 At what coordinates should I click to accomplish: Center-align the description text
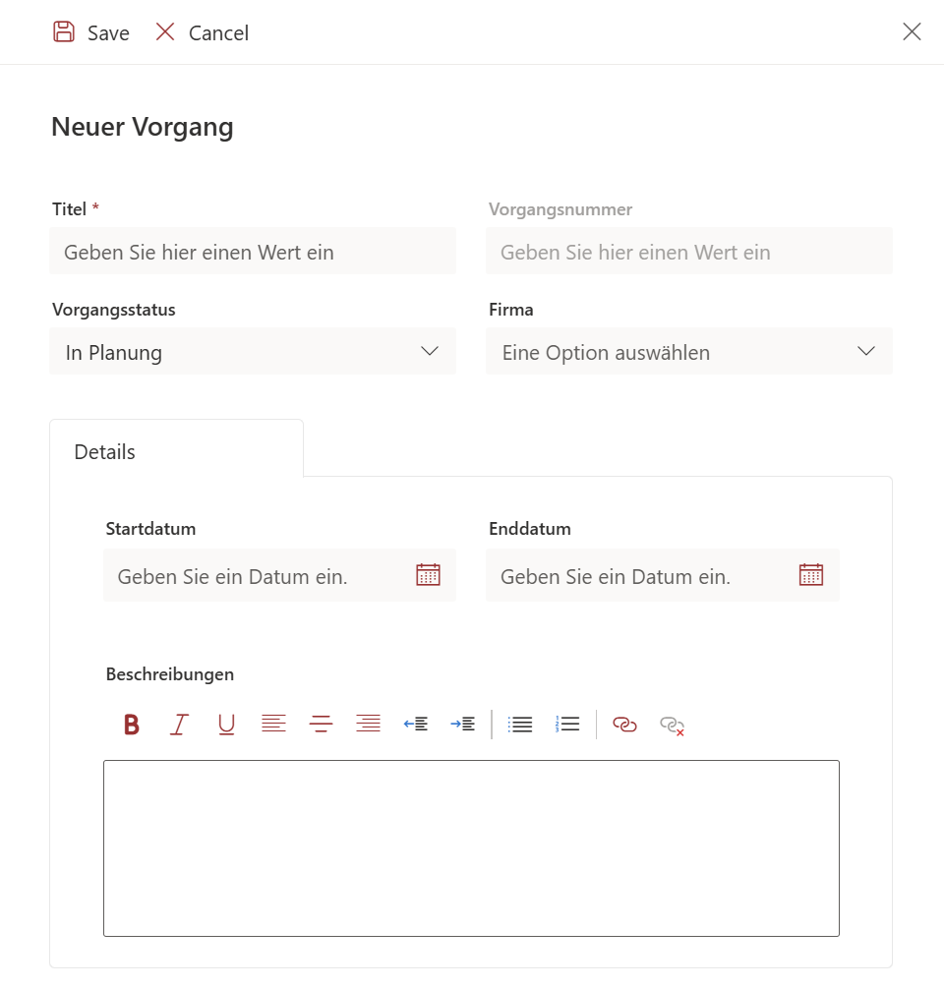pos(321,725)
